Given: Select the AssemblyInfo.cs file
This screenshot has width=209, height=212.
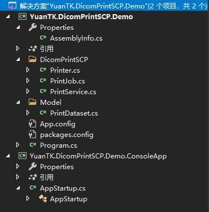Looking at the screenshot, I should point(76,38).
